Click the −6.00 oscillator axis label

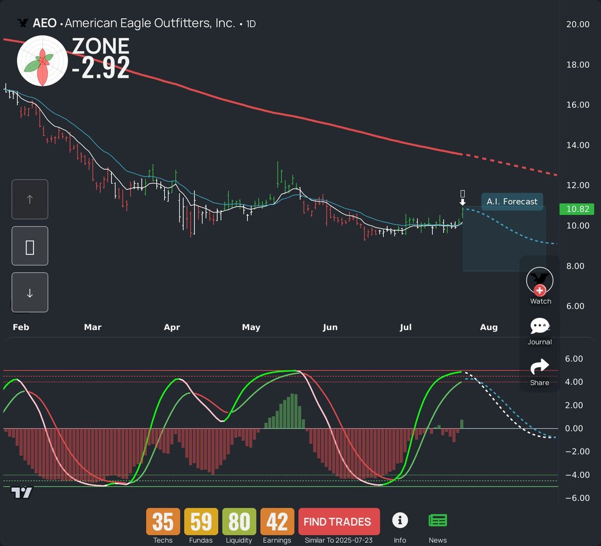[x=577, y=498]
